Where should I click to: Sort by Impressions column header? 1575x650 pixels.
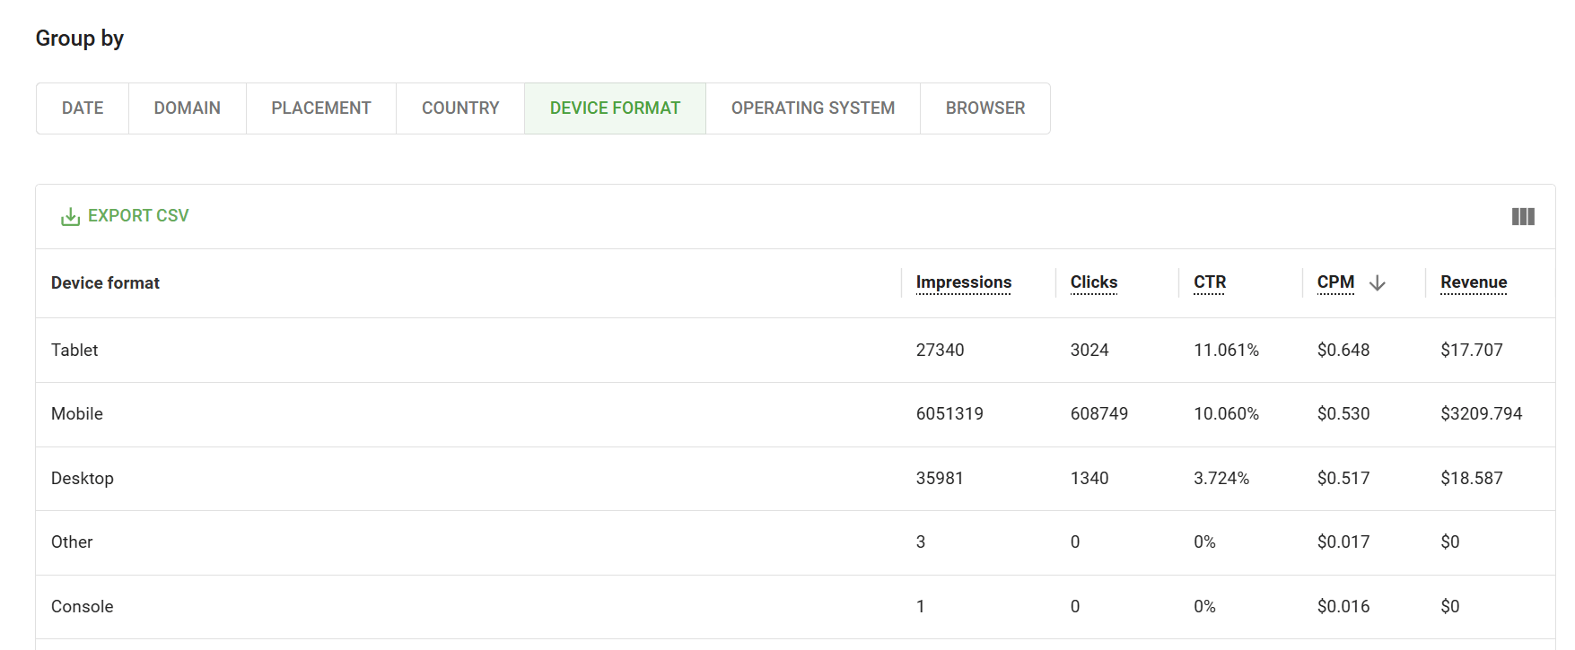pyautogui.click(x=964, y=282)
